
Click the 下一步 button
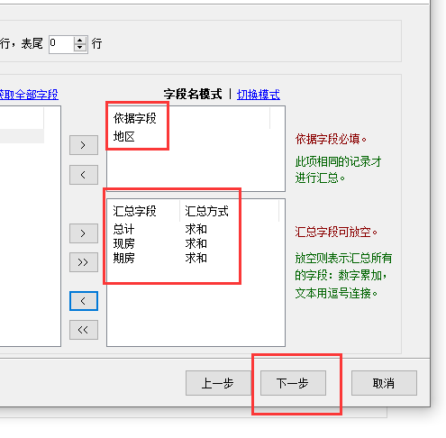293,383
